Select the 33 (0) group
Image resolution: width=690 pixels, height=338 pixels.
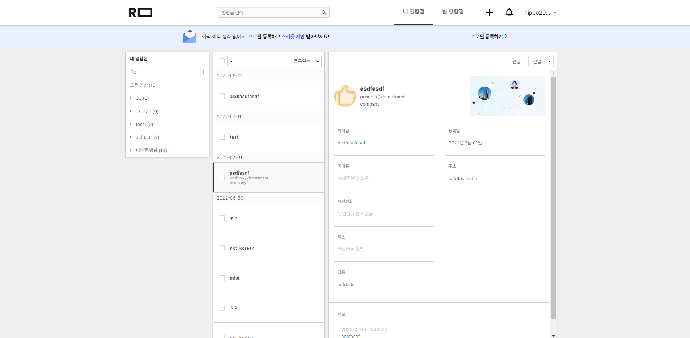pyautogui.click(x=143, y=98)
